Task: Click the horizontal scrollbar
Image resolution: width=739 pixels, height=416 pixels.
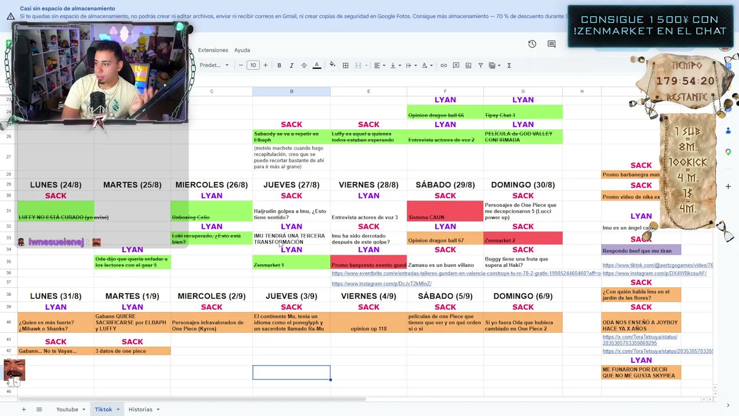Action: (192, 399)
